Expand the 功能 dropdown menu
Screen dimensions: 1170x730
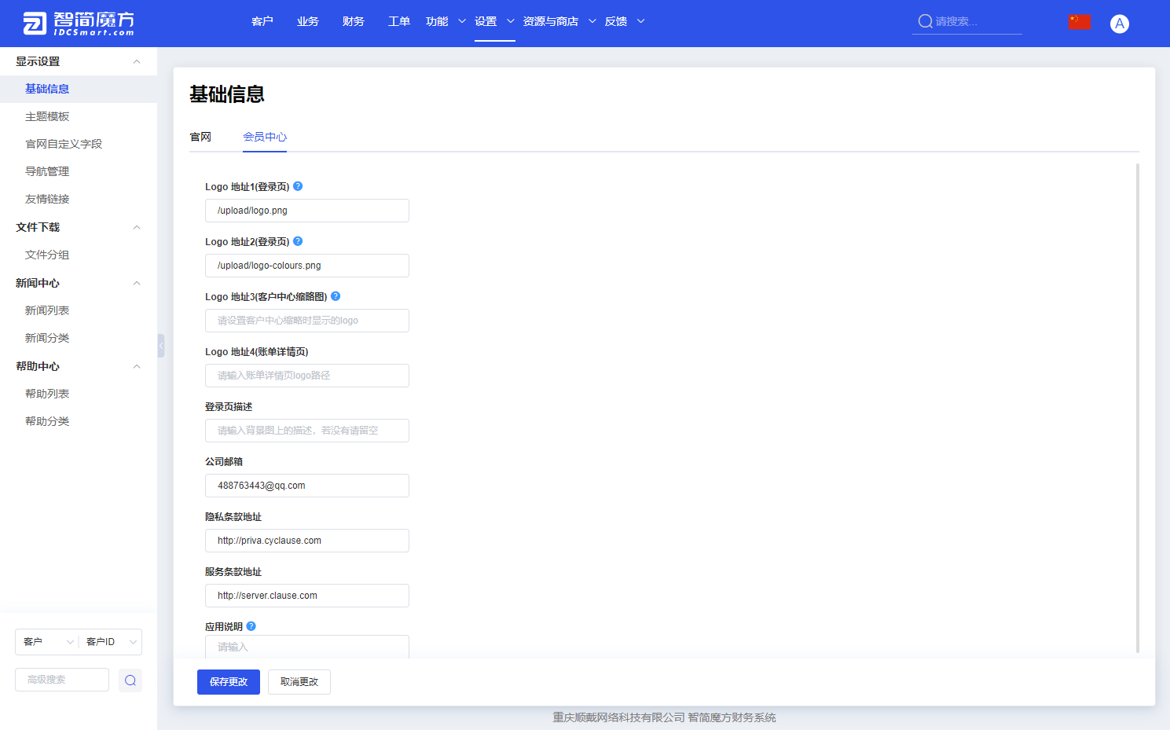tap(445, 21)
